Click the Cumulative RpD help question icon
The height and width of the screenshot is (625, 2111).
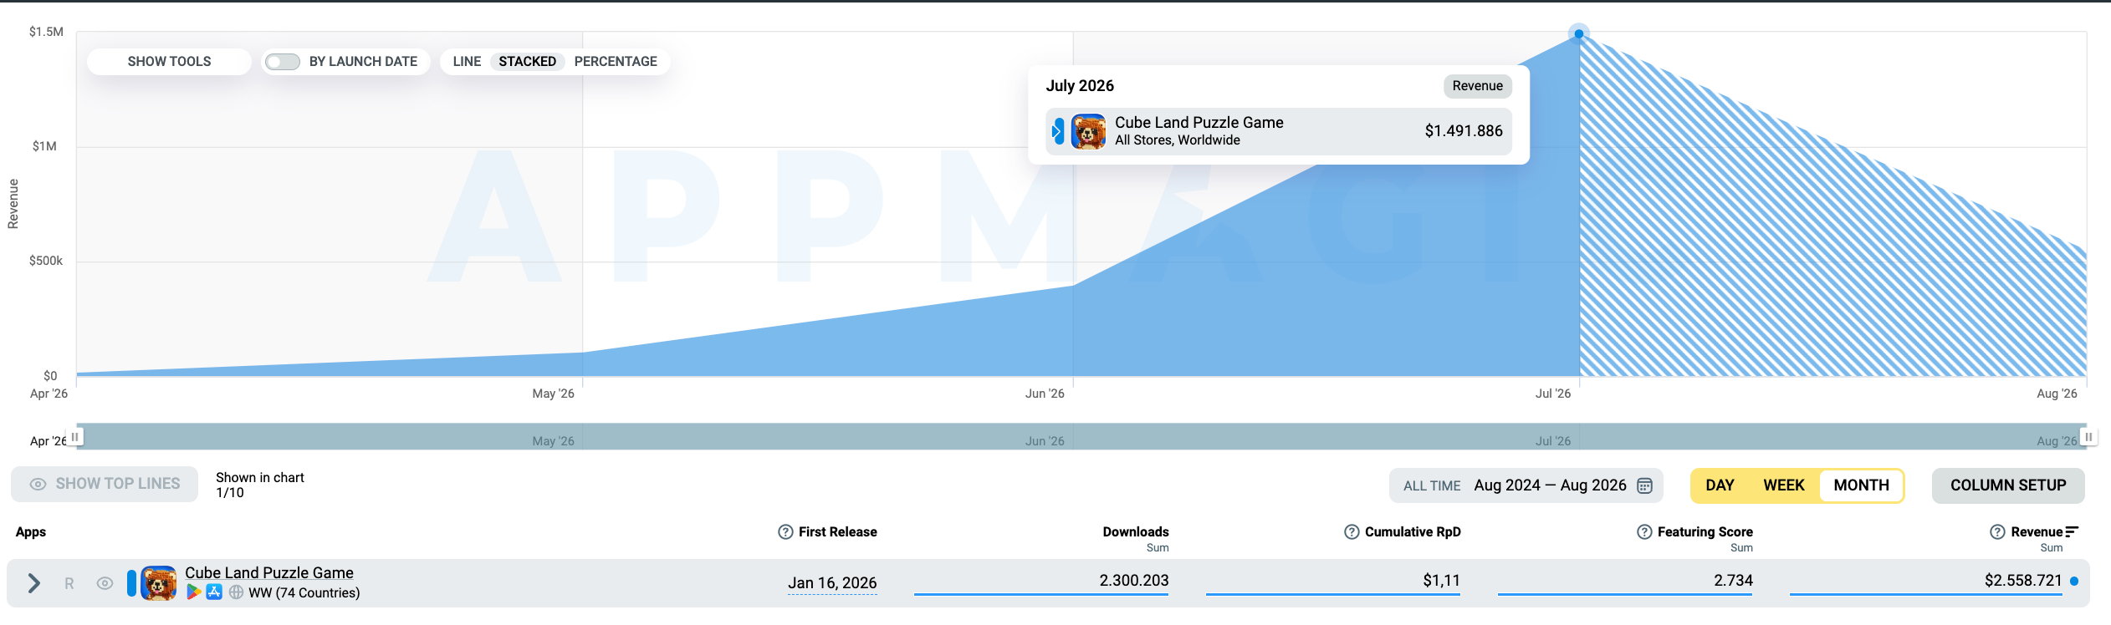(x=1352, y=532)
